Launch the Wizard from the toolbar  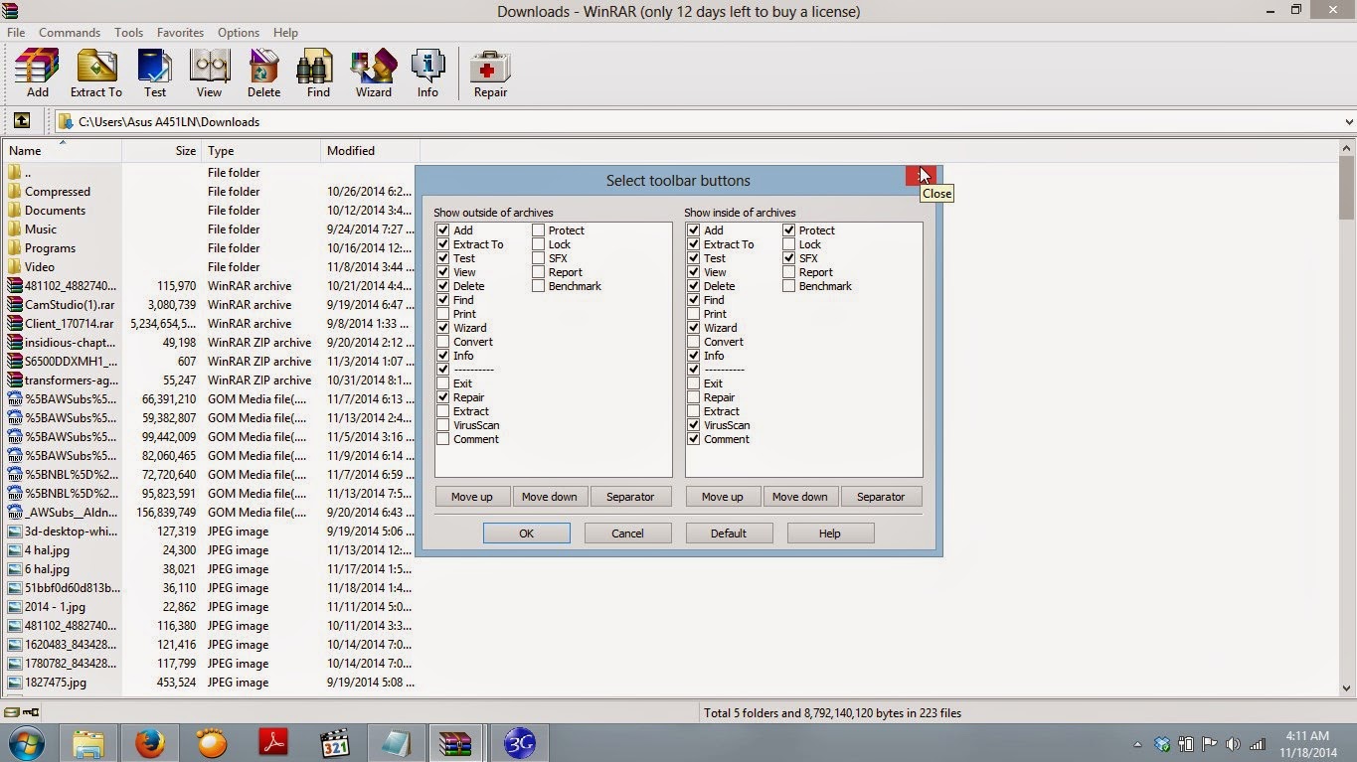(x=373, y=74)
